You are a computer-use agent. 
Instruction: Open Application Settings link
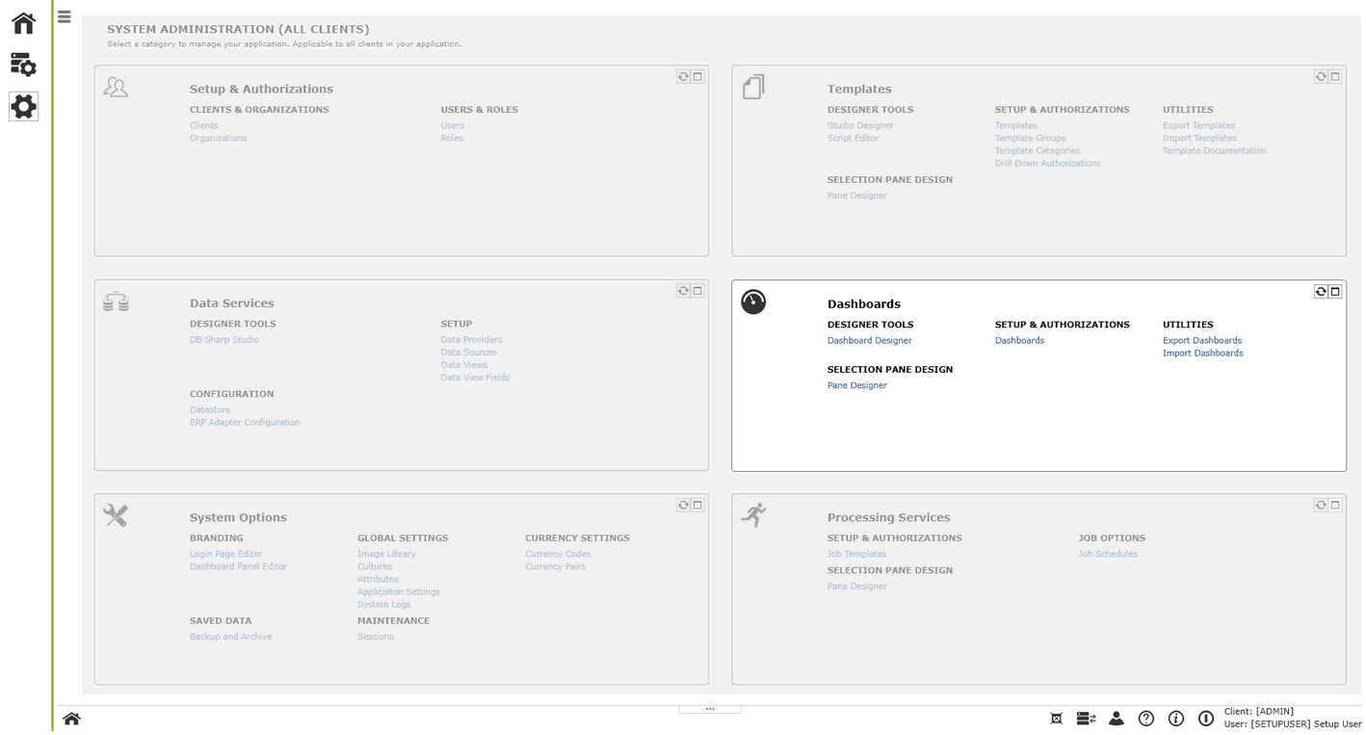point(399,591)
